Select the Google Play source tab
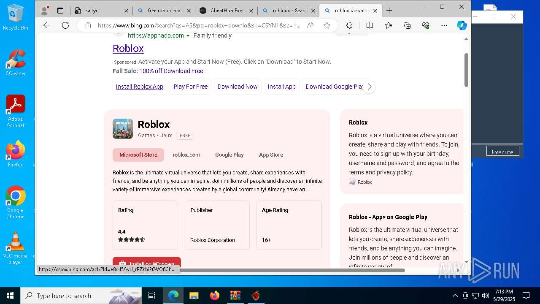Image resolution: width=540 pixels, height=304 pixels. 229,155
